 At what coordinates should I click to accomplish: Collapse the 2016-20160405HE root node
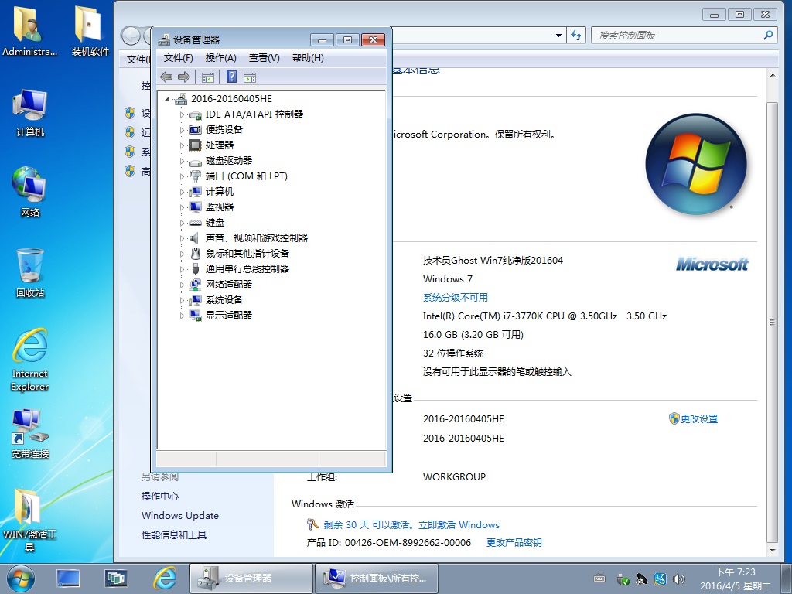tap(167, 99)
